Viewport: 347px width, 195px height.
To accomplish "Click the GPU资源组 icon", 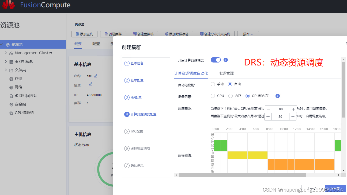I will pyautogui.click(x=11, y=113).
